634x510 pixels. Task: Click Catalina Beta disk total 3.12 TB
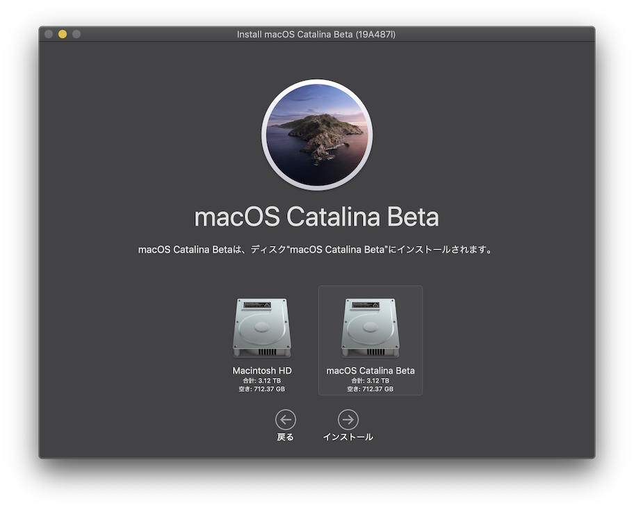click(371, 381)
